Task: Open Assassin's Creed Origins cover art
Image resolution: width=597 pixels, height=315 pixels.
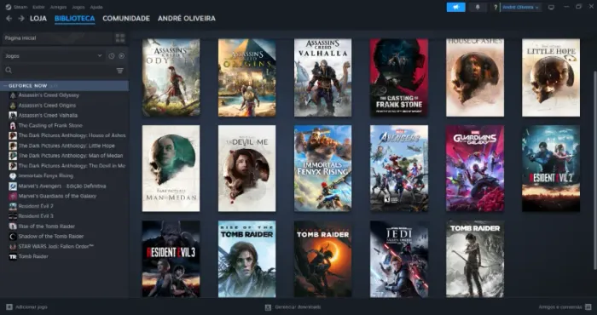Action: click(x=247, y=77)
